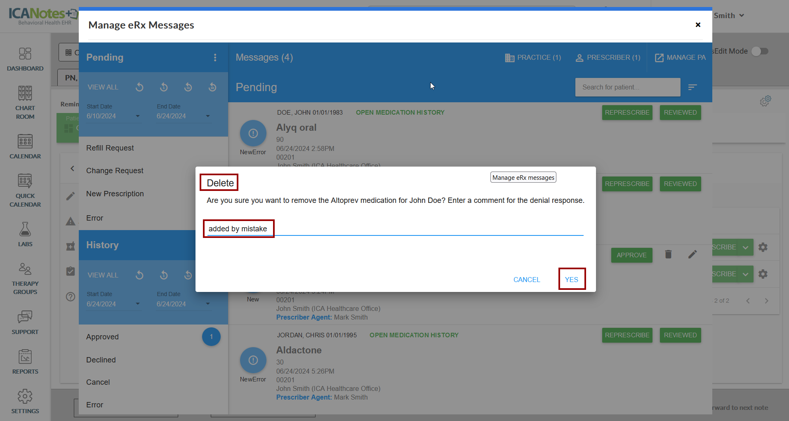Confirm the deletion with YES
This screenshot has height=421, width=789.
click(x=572, y=280)
